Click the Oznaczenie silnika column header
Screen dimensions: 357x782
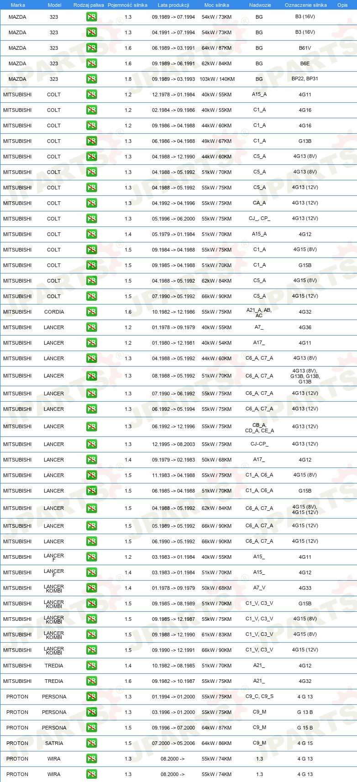click(306, 5)
